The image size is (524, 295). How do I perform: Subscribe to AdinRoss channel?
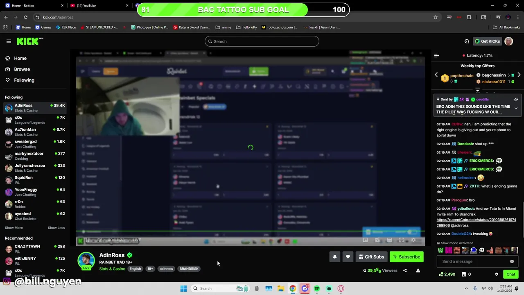pyautogui.click(x=407, y=257)
